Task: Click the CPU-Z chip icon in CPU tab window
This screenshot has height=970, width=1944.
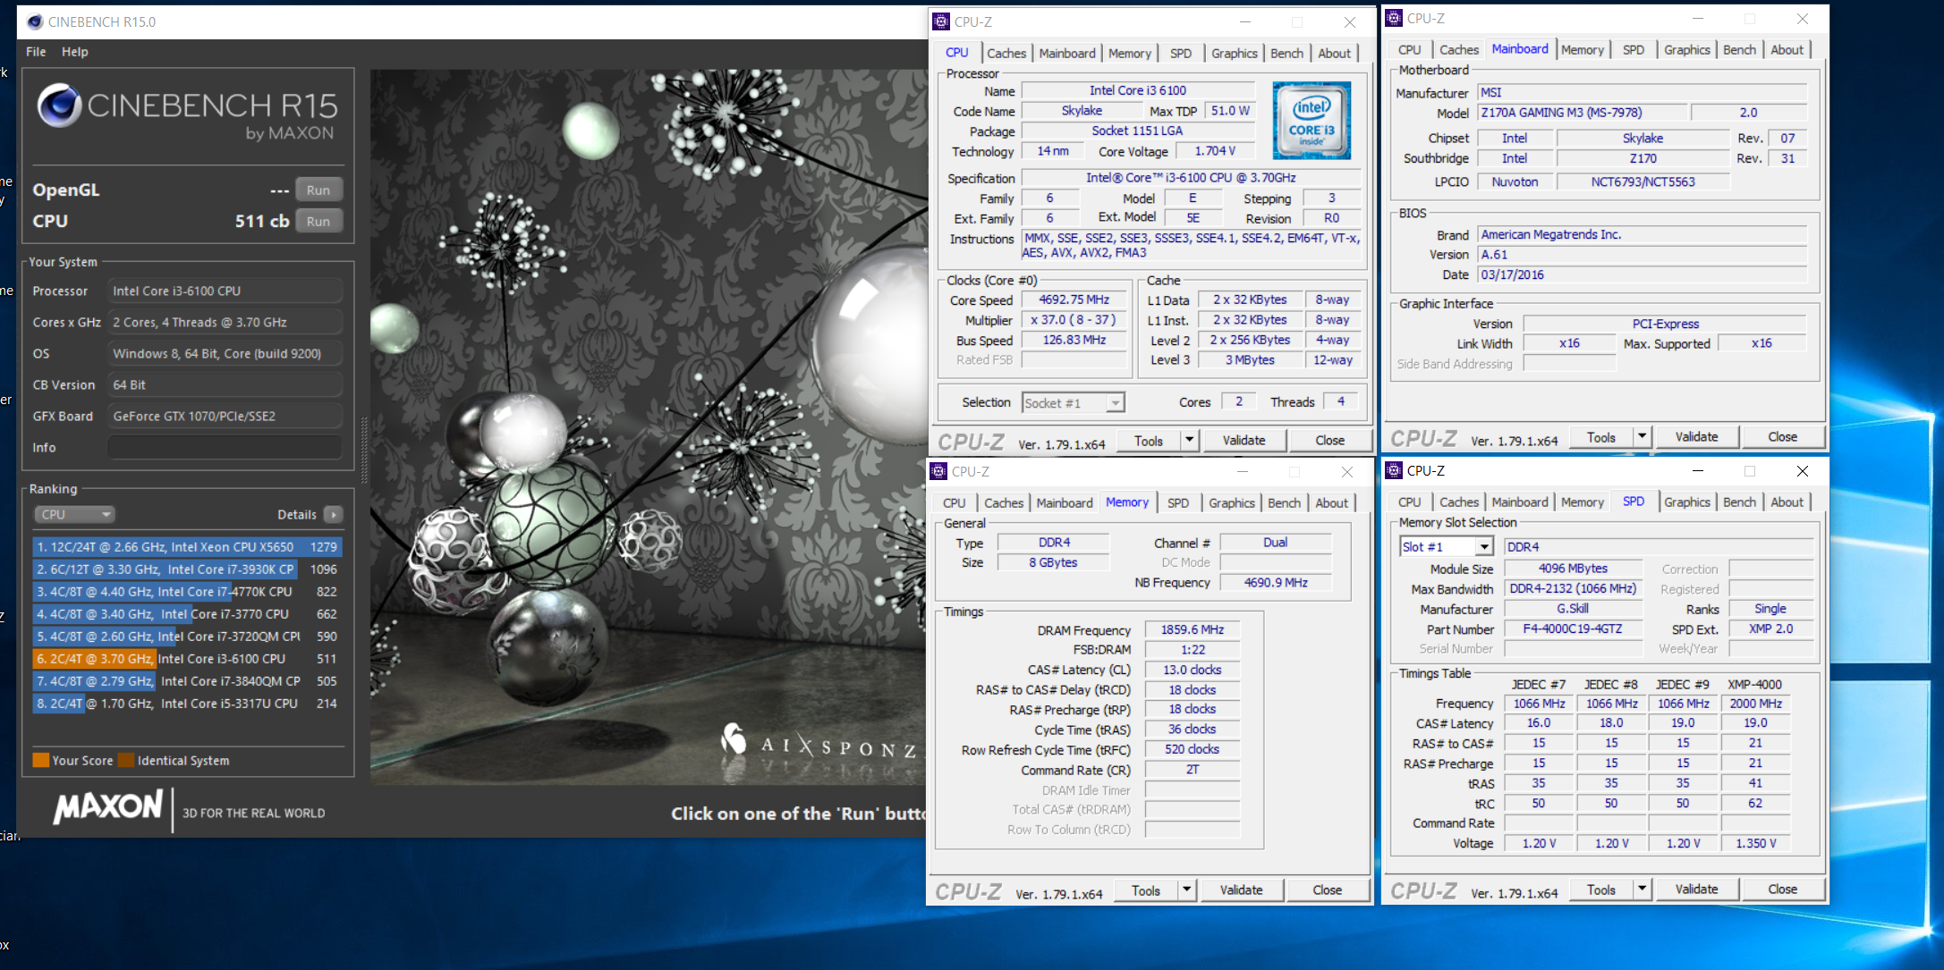Action: [x=941, y=21]
